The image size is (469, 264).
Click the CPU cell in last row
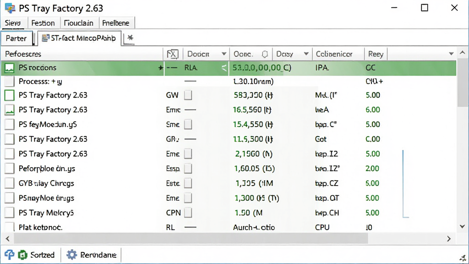coord(322,227)
